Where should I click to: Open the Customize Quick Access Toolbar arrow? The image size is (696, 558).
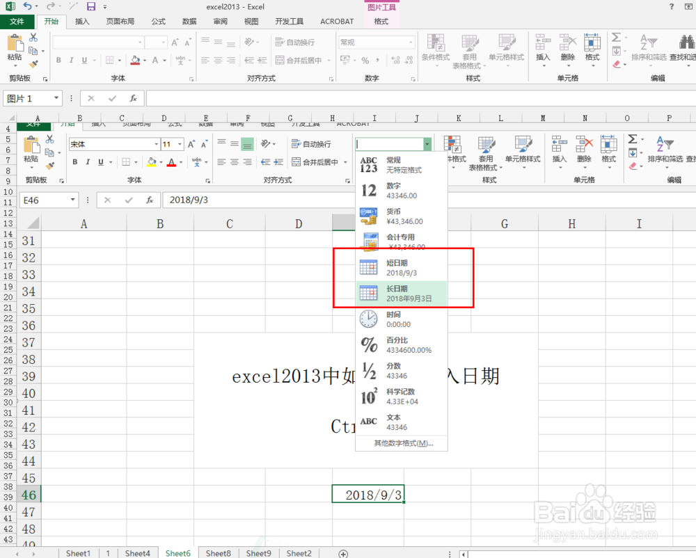coord(105,7)
